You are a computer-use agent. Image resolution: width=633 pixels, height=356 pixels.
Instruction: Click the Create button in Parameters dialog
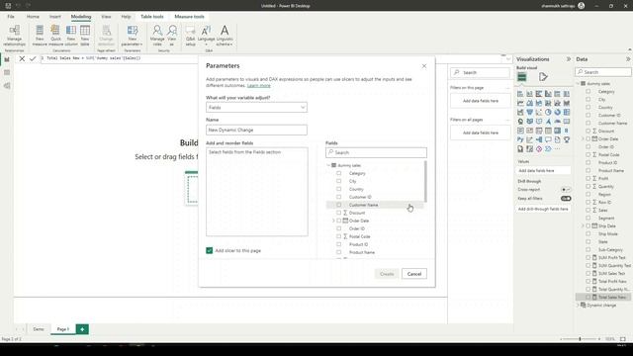pos(387,274)
